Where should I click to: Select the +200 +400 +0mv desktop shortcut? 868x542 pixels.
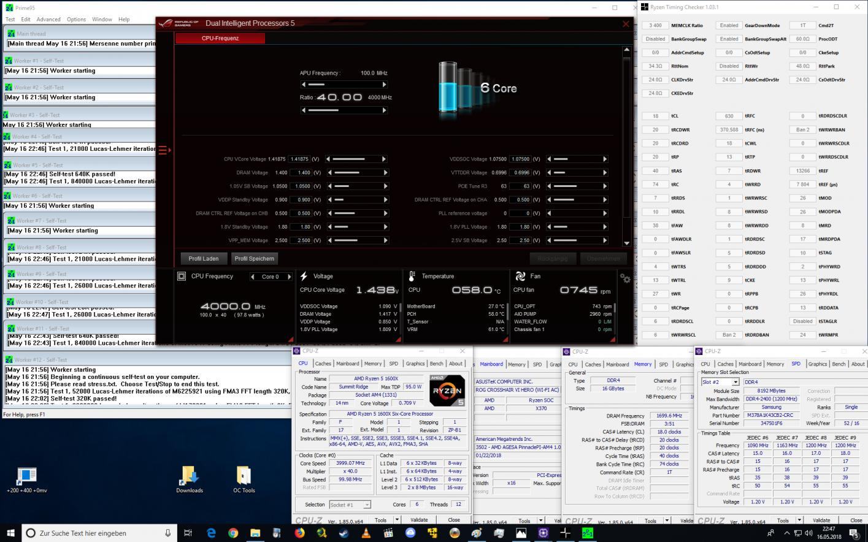(26, 479)
